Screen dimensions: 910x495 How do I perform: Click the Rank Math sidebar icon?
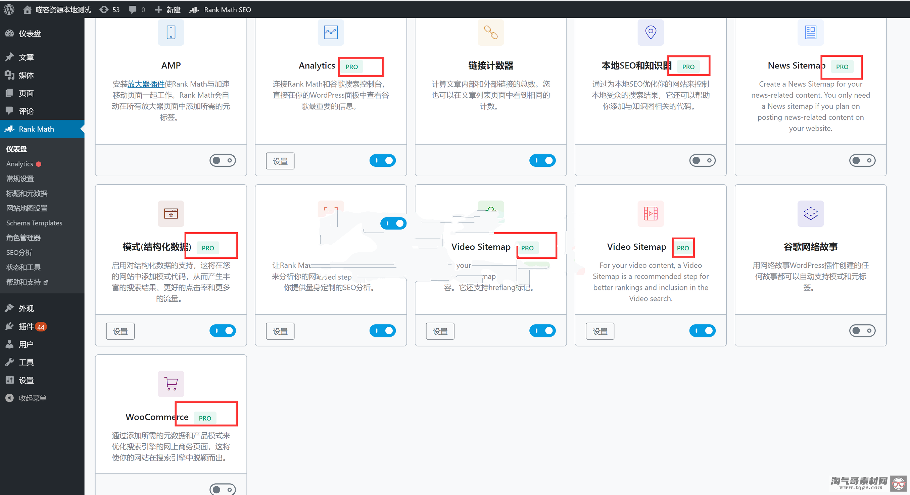[9, 129]
